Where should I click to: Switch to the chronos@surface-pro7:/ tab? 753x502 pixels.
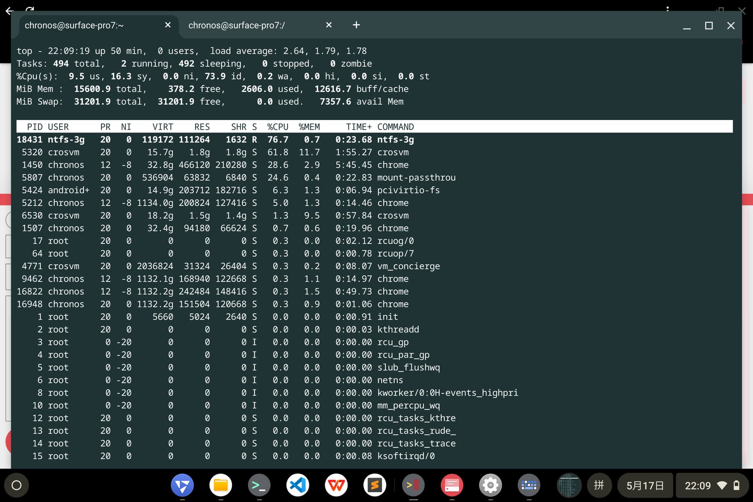236,25
